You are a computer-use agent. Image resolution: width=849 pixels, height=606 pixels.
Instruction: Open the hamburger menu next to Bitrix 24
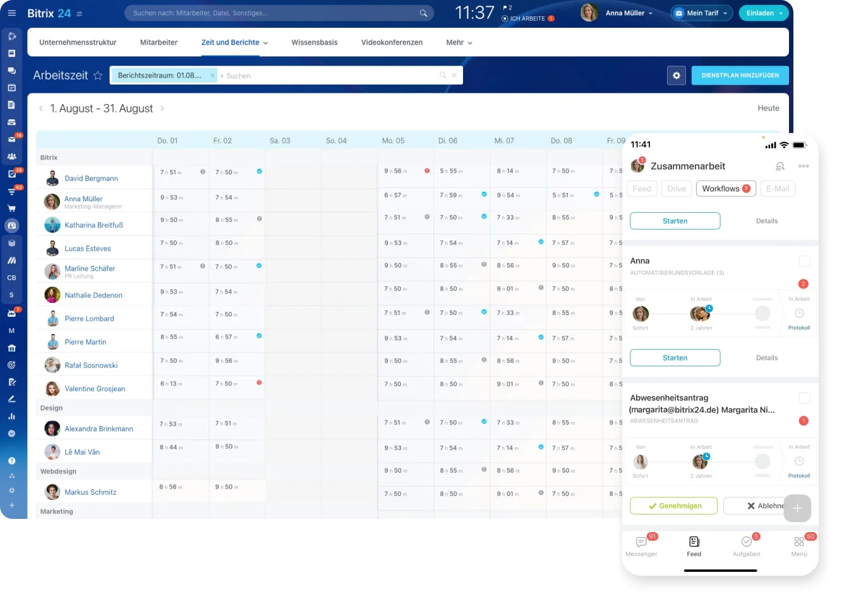(x=12, y=13)
